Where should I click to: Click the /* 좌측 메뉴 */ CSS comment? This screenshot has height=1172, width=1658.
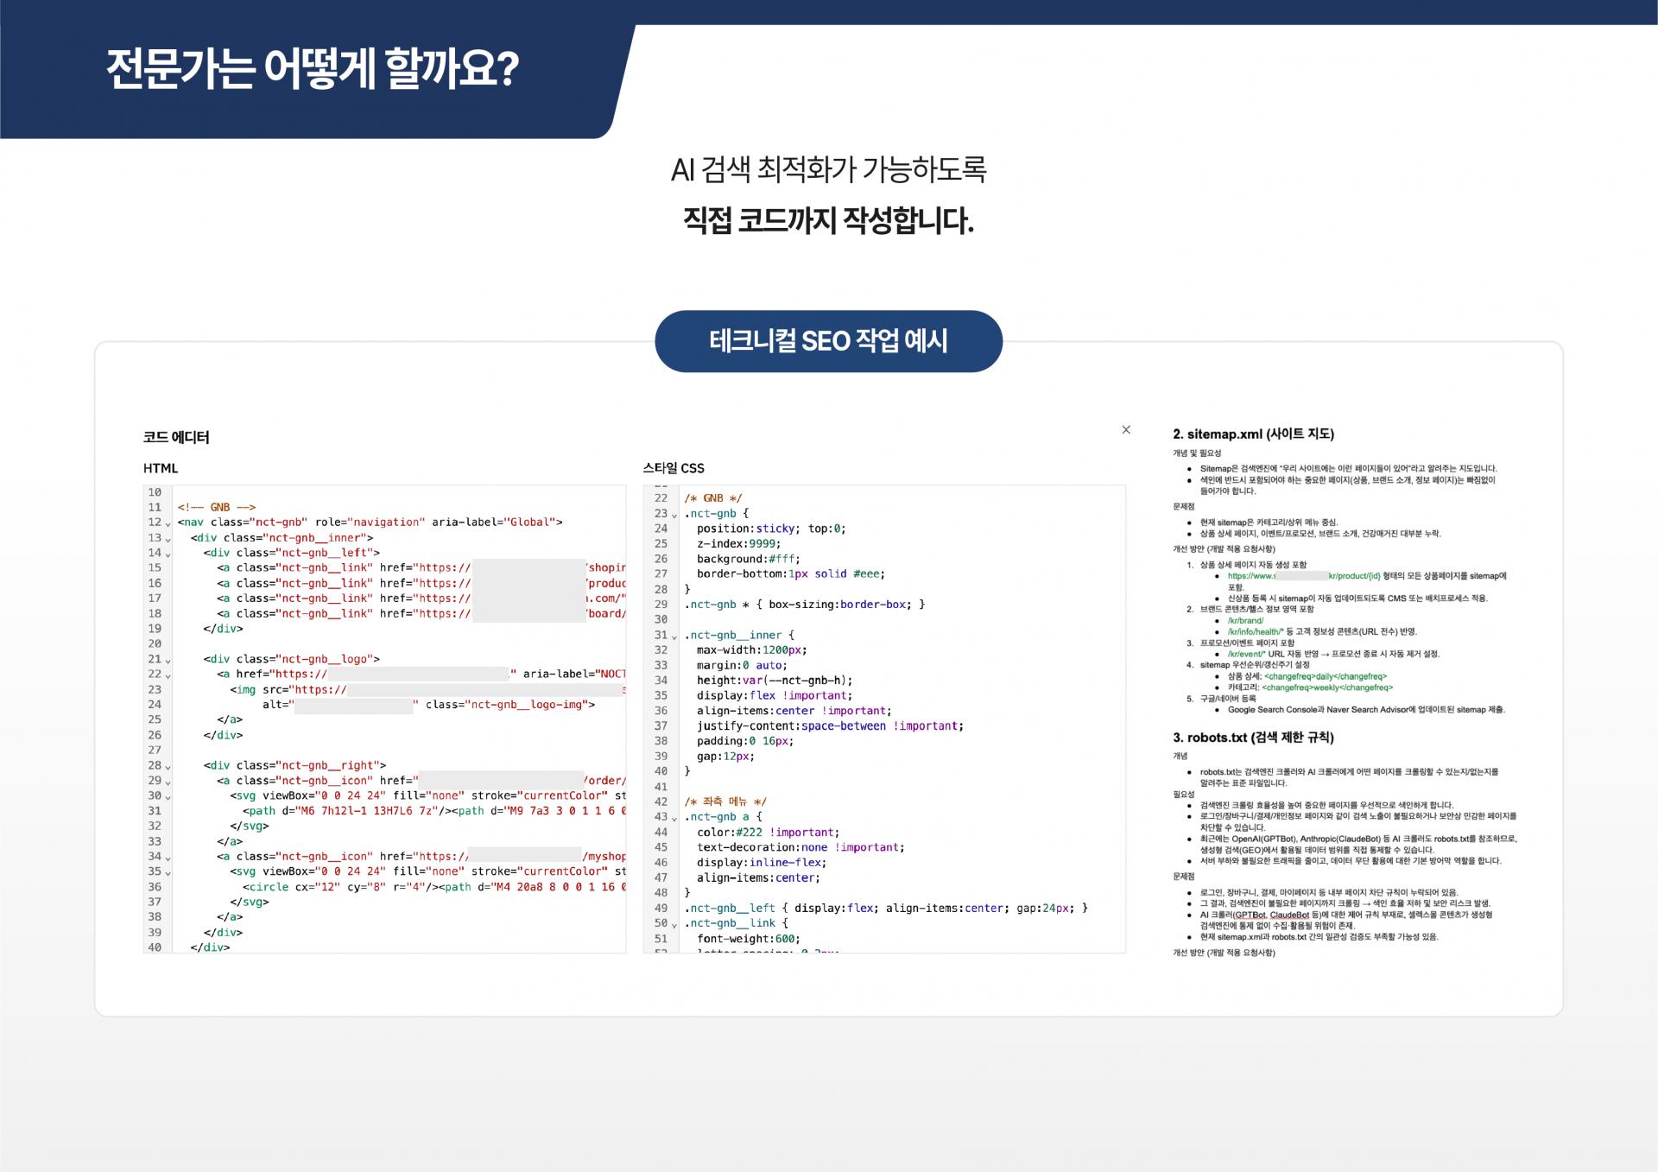point(725,801)
